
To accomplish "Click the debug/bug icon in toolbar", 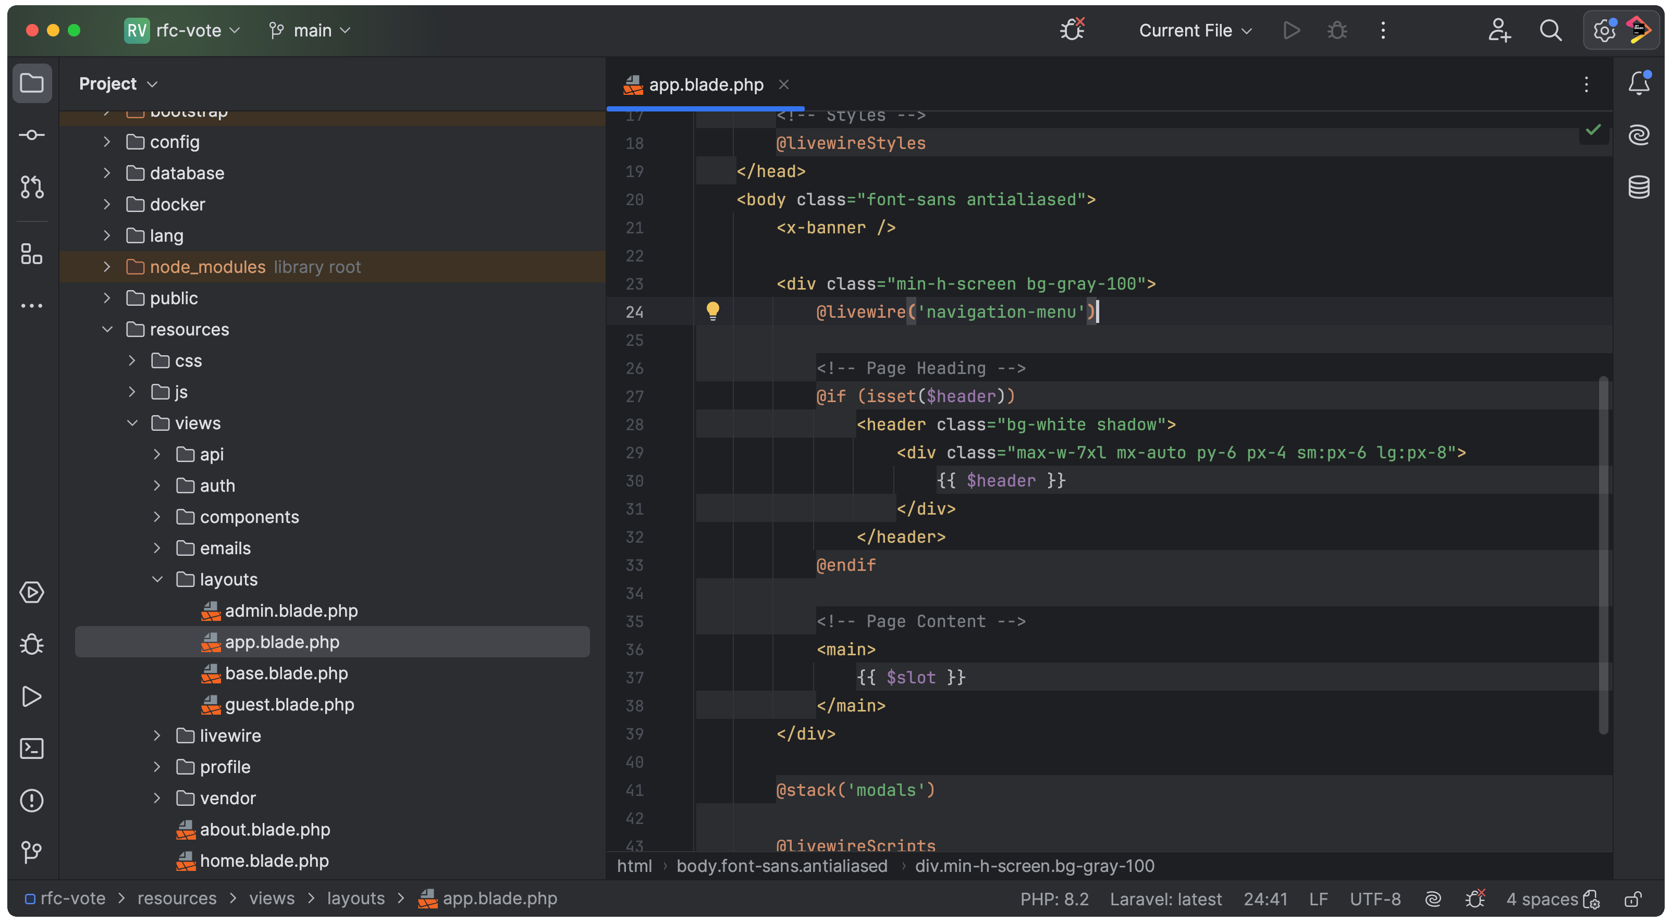I will (x=1336, y=31).
